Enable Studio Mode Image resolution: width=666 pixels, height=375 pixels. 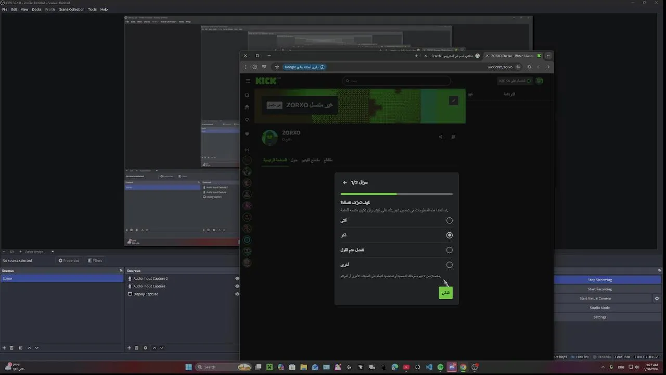tap(600, 308)
